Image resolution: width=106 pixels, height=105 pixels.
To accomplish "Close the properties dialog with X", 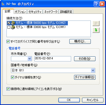I will click(102, 4).
